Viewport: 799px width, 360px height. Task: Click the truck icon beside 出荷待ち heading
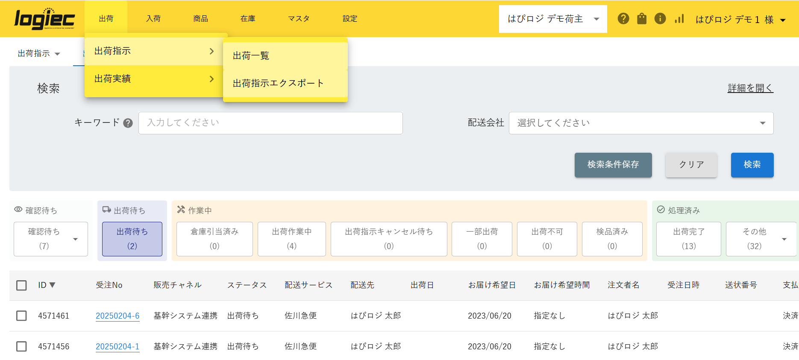pos(107,209)
